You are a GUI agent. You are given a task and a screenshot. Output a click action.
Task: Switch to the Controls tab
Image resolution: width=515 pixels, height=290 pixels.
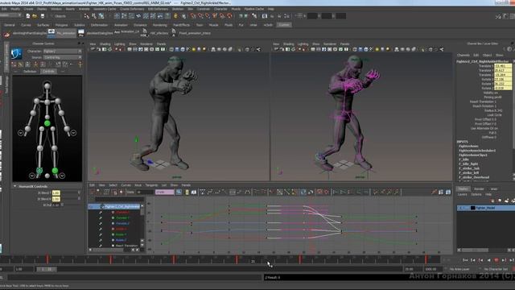(48, 72)
